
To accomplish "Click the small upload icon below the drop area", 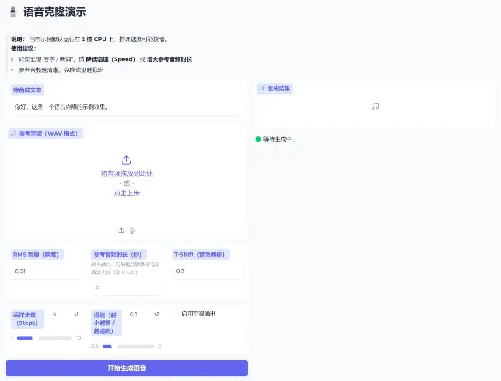I will coord(121,230).
